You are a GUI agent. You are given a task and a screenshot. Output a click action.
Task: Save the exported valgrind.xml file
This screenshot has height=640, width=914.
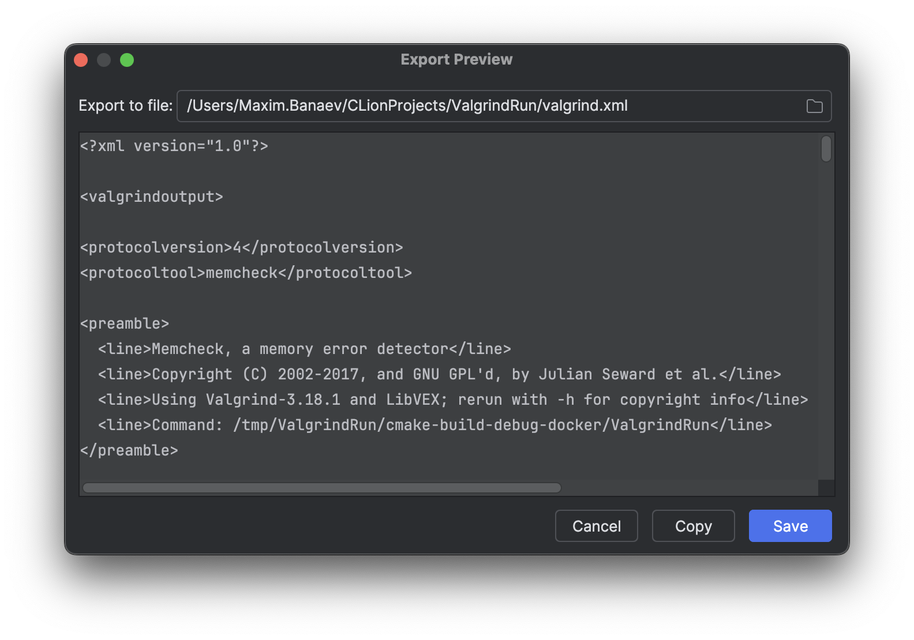[789, 525]
